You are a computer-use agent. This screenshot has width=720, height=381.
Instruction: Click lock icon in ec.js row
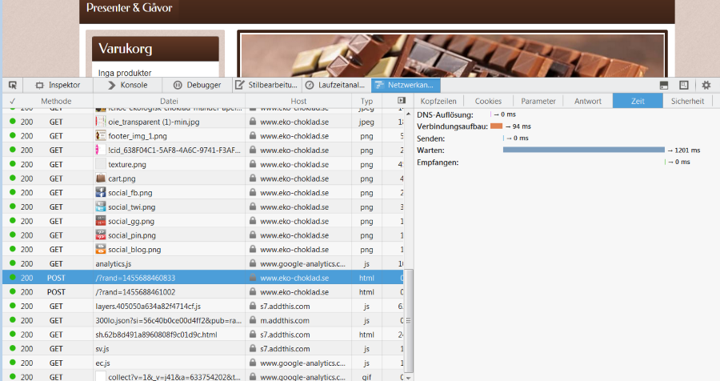253,363
